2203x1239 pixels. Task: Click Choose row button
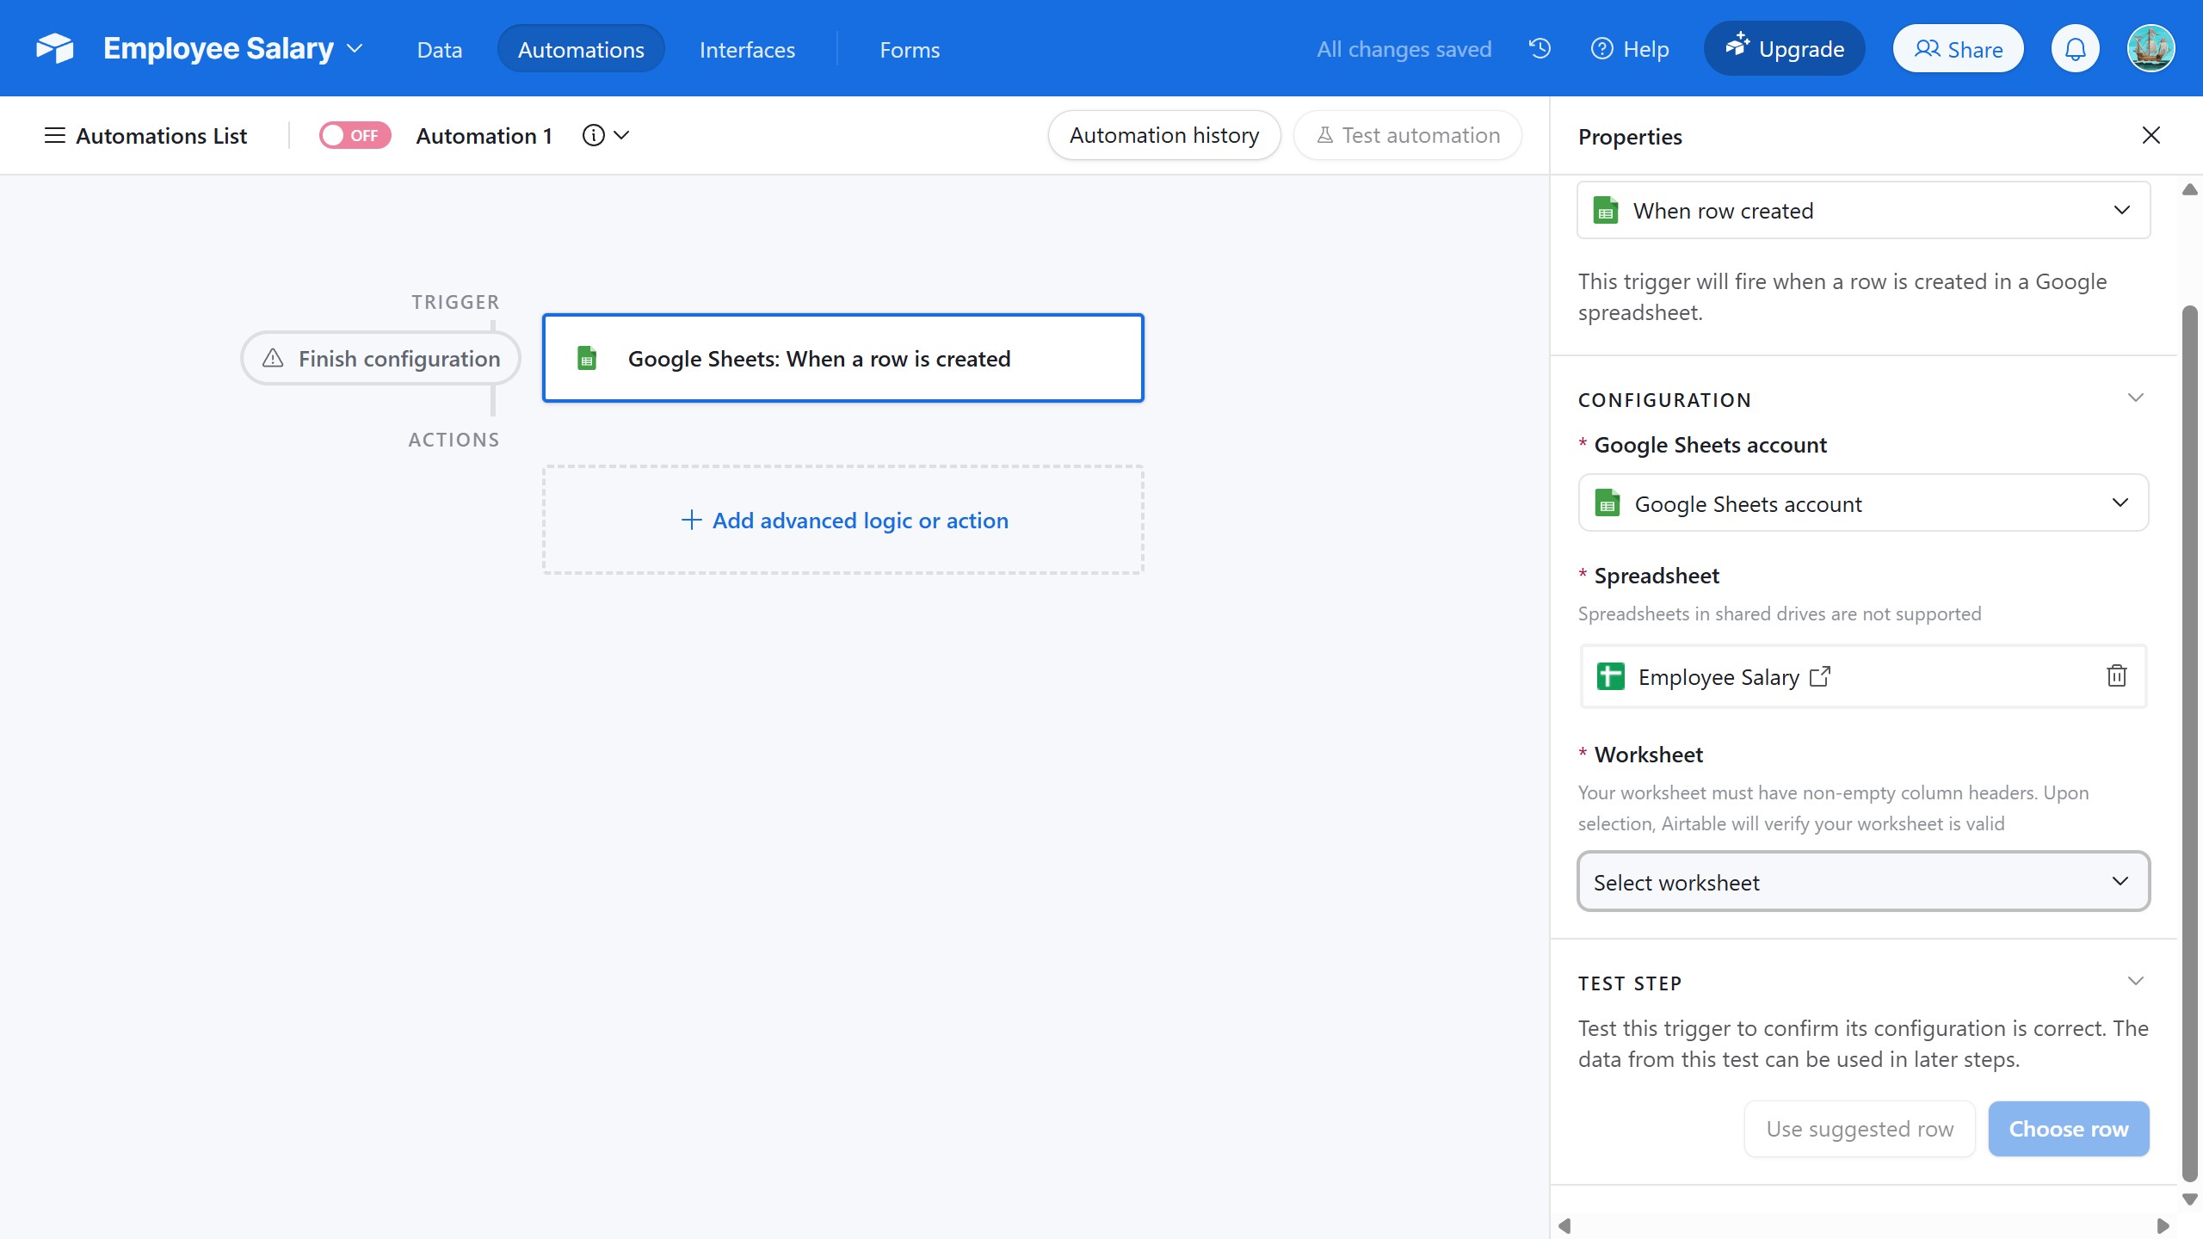(2068, 1128)
